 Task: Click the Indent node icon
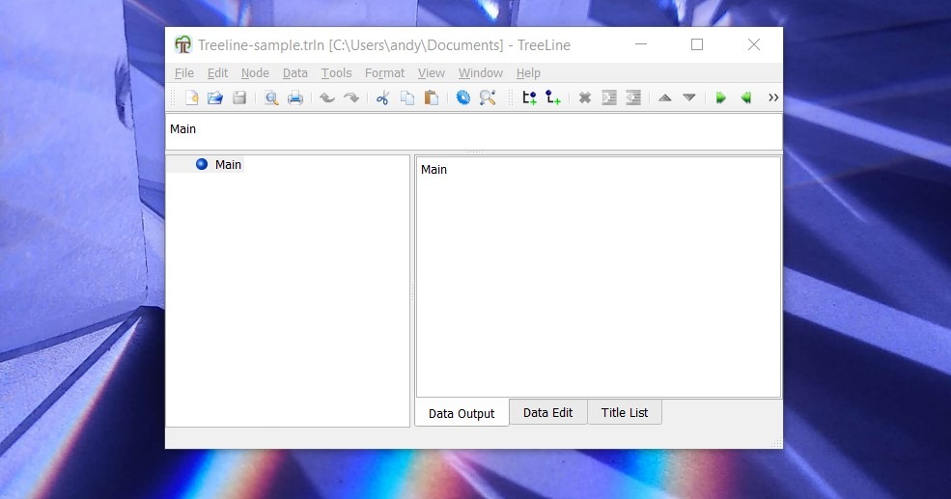pyautogui.click(x=609, y=97)
